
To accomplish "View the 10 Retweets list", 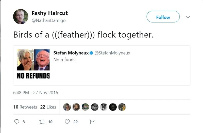I will tap(25, 107).
